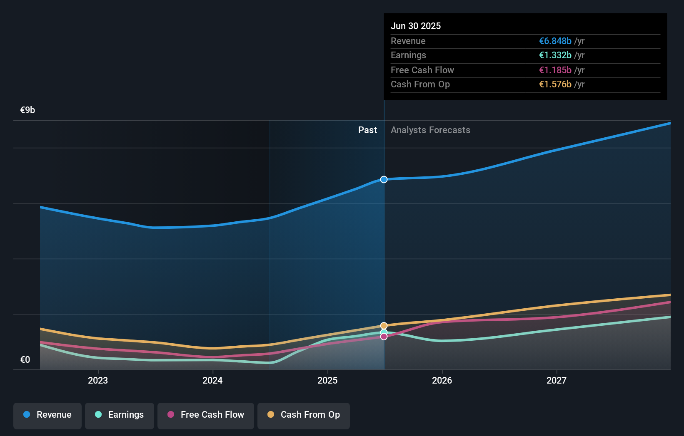Switch to the Past chart section

[367, 130]
